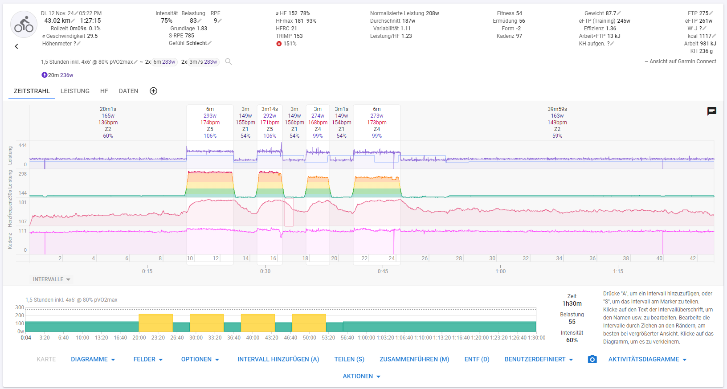Image resolution: width=727 pixels, height=389 pixels.
Task: Expand the AKTIONEN menu
Action: click(x=361, y=376)
